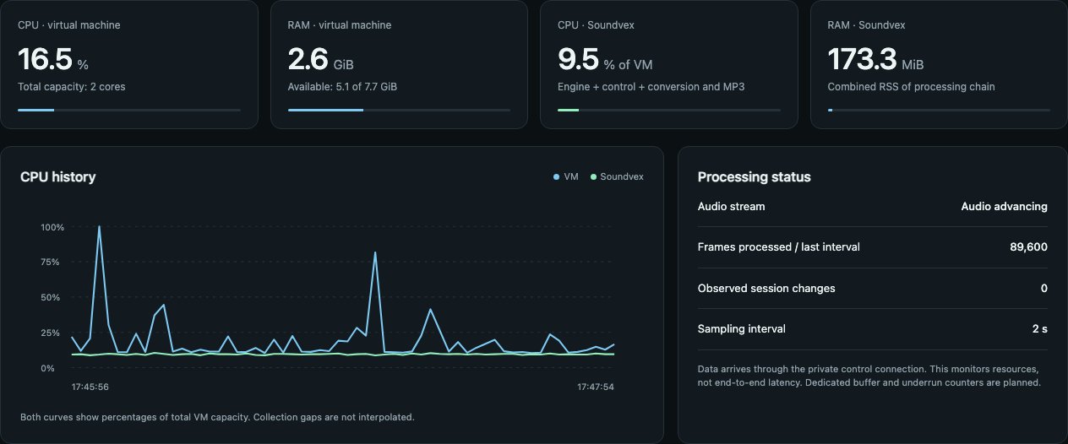Click the 100% y-axis label
This screenshot has height=444, width=1068.
pyautogui.click(x=52, y=227)
